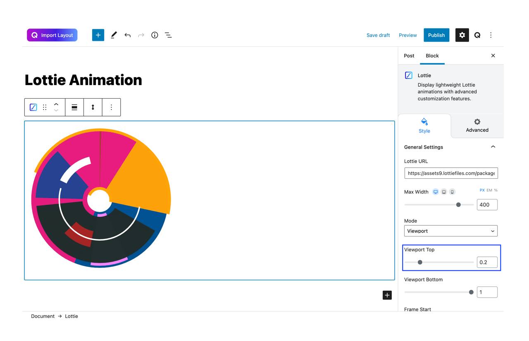Open document details info icon
529x341 pixels.
click(x=155, y=35)
